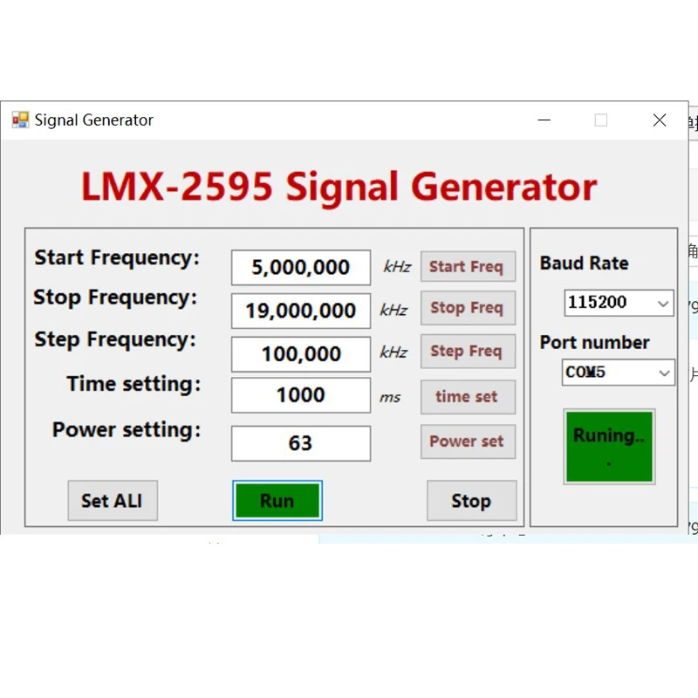Open the Port number COM5 dropdown
This screenshot has width=698, height=698.
[x=619, y=373]
